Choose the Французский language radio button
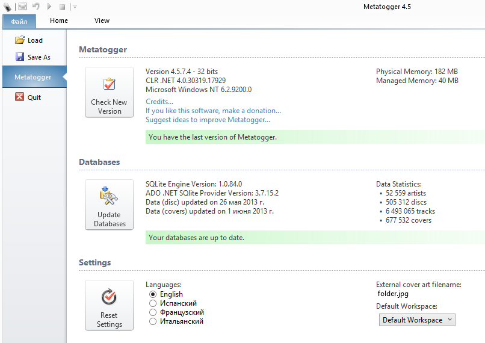The width and height of the screenshot is (485, 343). 153,312
